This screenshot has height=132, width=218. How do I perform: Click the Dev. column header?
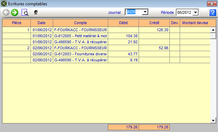(x=175, y=23)
